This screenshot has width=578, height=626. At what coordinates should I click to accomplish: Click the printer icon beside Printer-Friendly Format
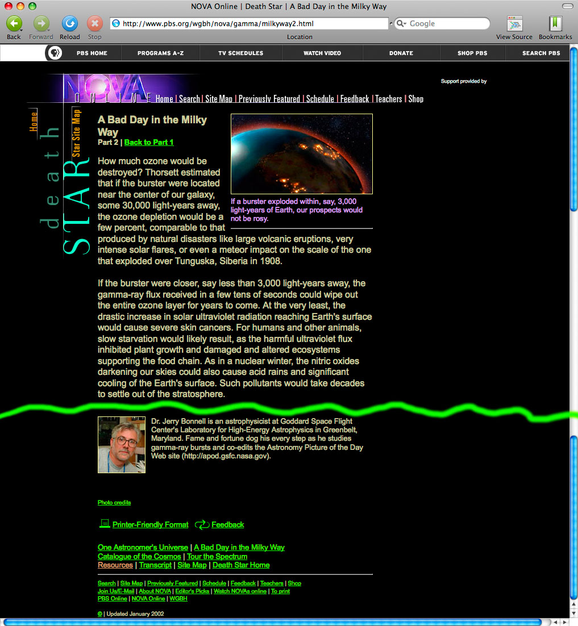coord(105,523)
